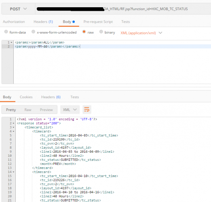Collapse the request body line 1 fold arrow
211x202 pixels.
click(11, 42)
